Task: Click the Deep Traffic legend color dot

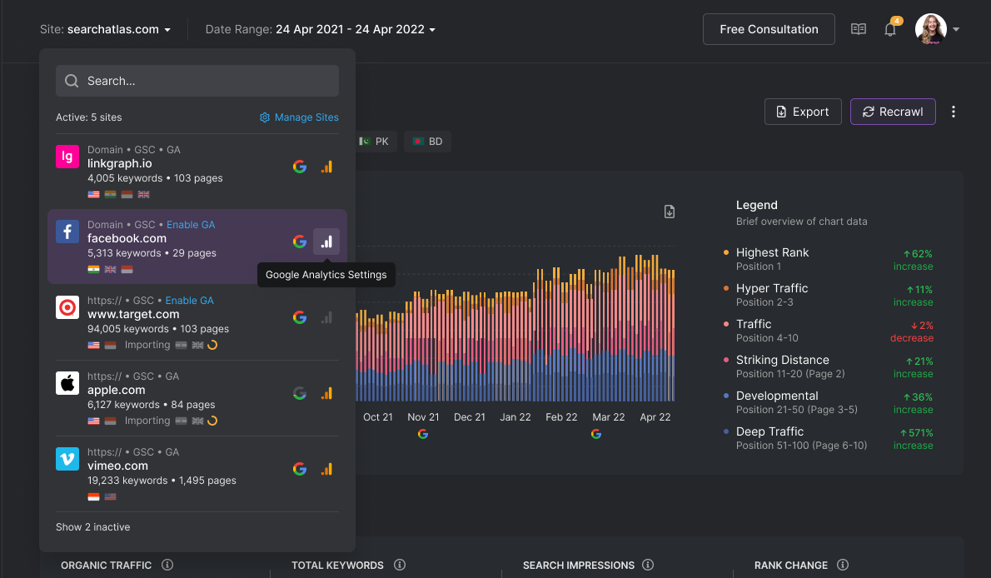Action: tap(725, 431)
